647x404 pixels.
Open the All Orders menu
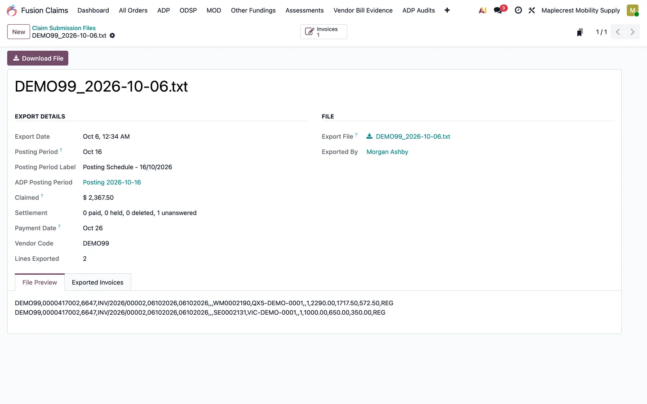pyautogui.click(x=133, y=10)
